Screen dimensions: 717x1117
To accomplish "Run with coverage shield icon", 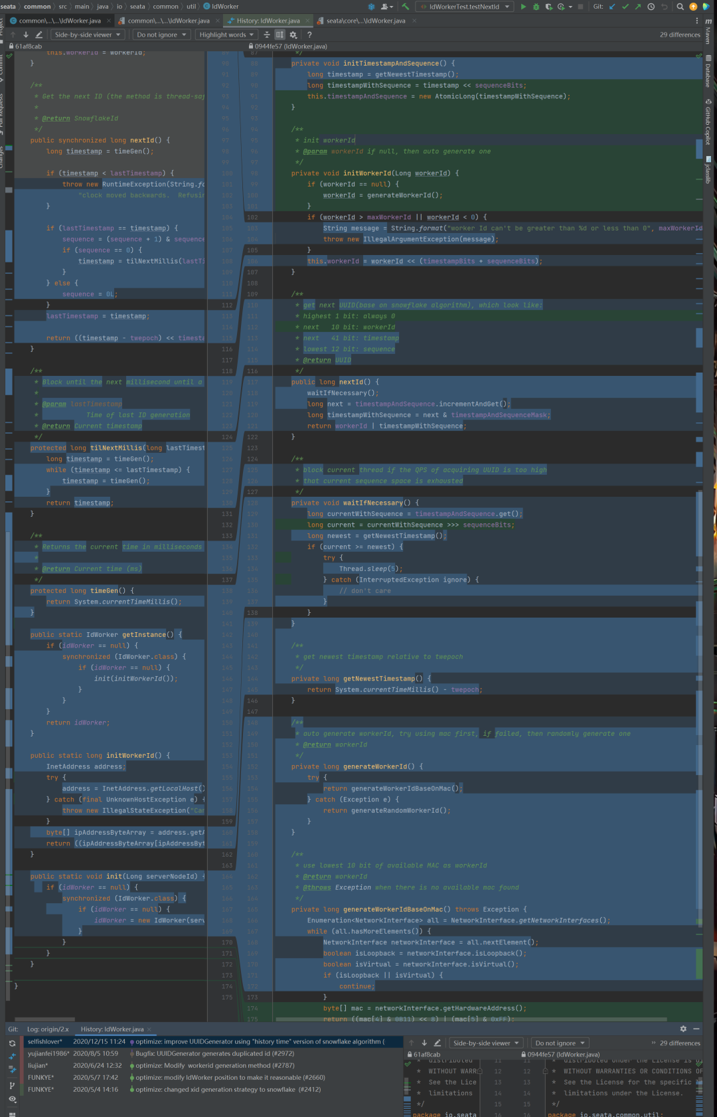I will (548, 7).
